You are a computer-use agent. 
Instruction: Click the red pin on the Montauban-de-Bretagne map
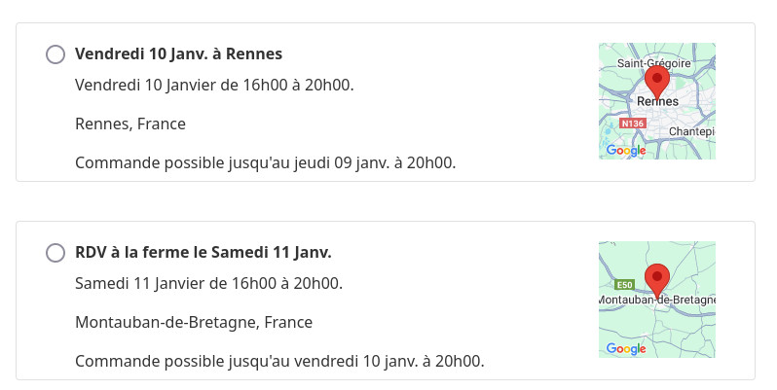pyautogui.click(x=657, y=279)
